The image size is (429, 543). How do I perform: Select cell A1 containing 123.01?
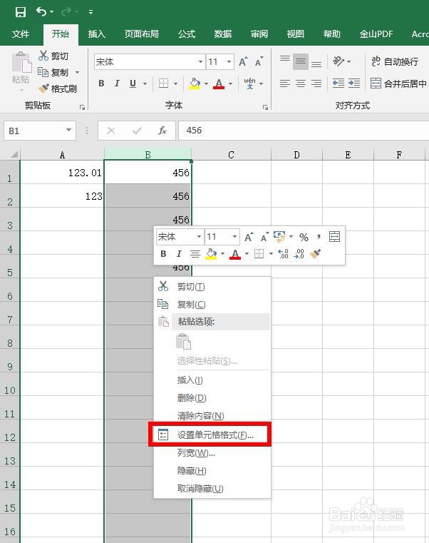coord(62,172)
